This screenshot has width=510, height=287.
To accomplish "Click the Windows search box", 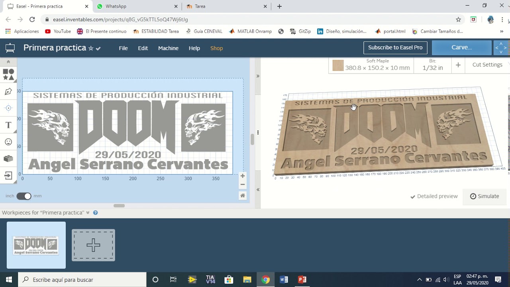I will tap(82, 279).
